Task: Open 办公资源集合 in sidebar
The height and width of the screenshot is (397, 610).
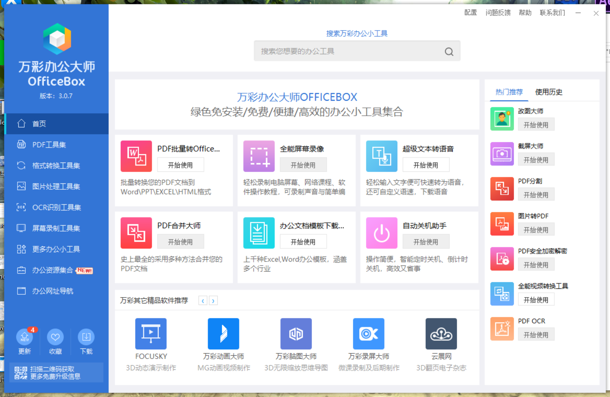Action: (x=56, y=270)
